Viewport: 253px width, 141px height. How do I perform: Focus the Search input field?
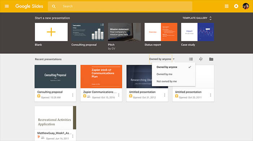coord(120,6)
